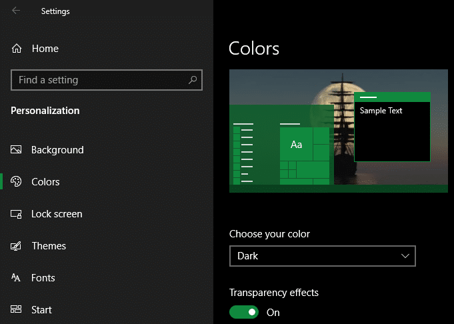Image resolution: width=454 pixels, height=324 pixels.
Task: Click the back arrow icon
Action: pos(16,11)
